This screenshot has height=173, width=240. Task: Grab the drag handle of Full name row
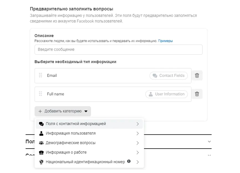click(41, 94)
